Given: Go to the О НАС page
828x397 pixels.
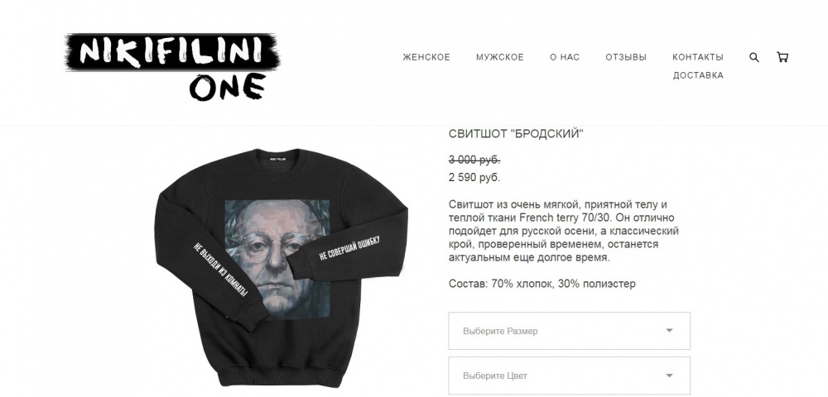Looking at the screenshot, I should [x=565, y=57].
